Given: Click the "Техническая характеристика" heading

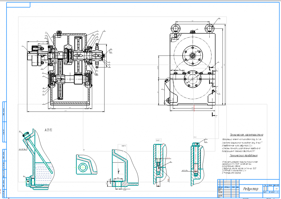Looking at the screenshot, I should (x=246, y=135).
